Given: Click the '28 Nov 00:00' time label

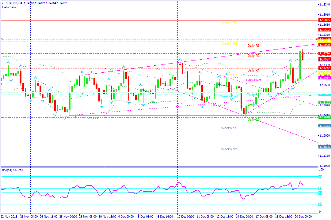Looking at the screenshot, I should pyautogui.click(x=68, y=216).
